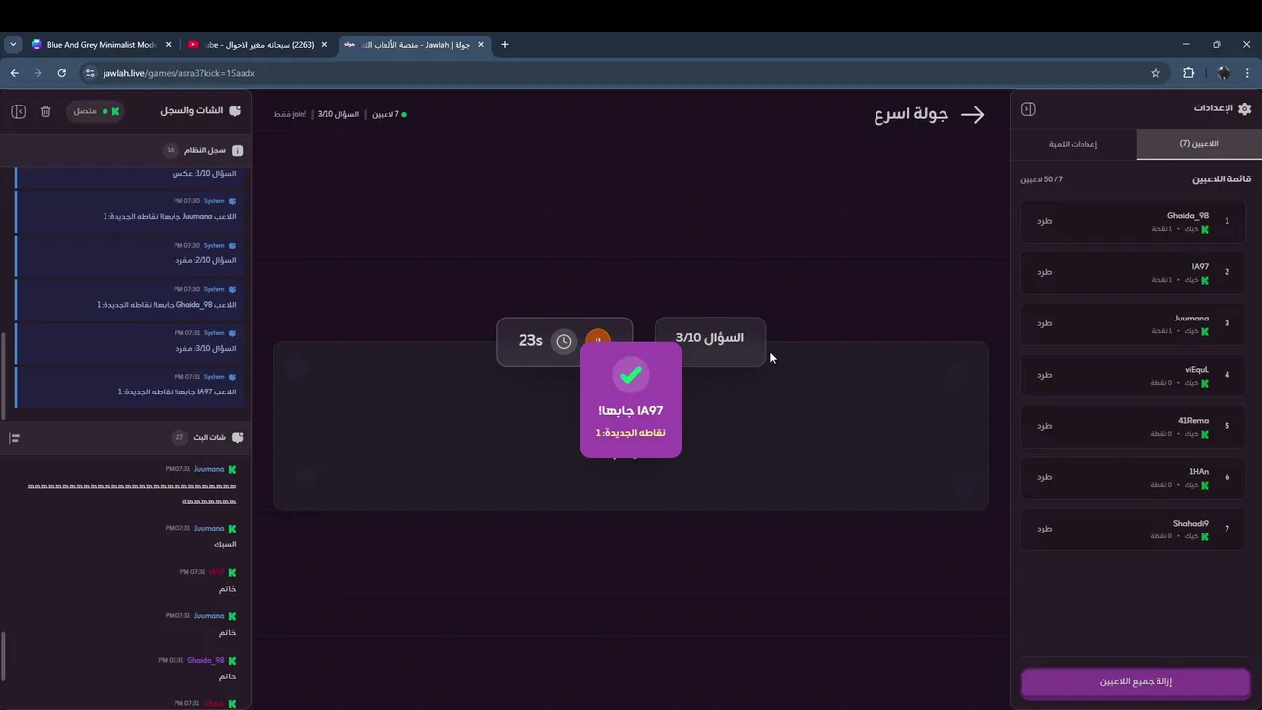View site information icon in address bar

(90, 73)
